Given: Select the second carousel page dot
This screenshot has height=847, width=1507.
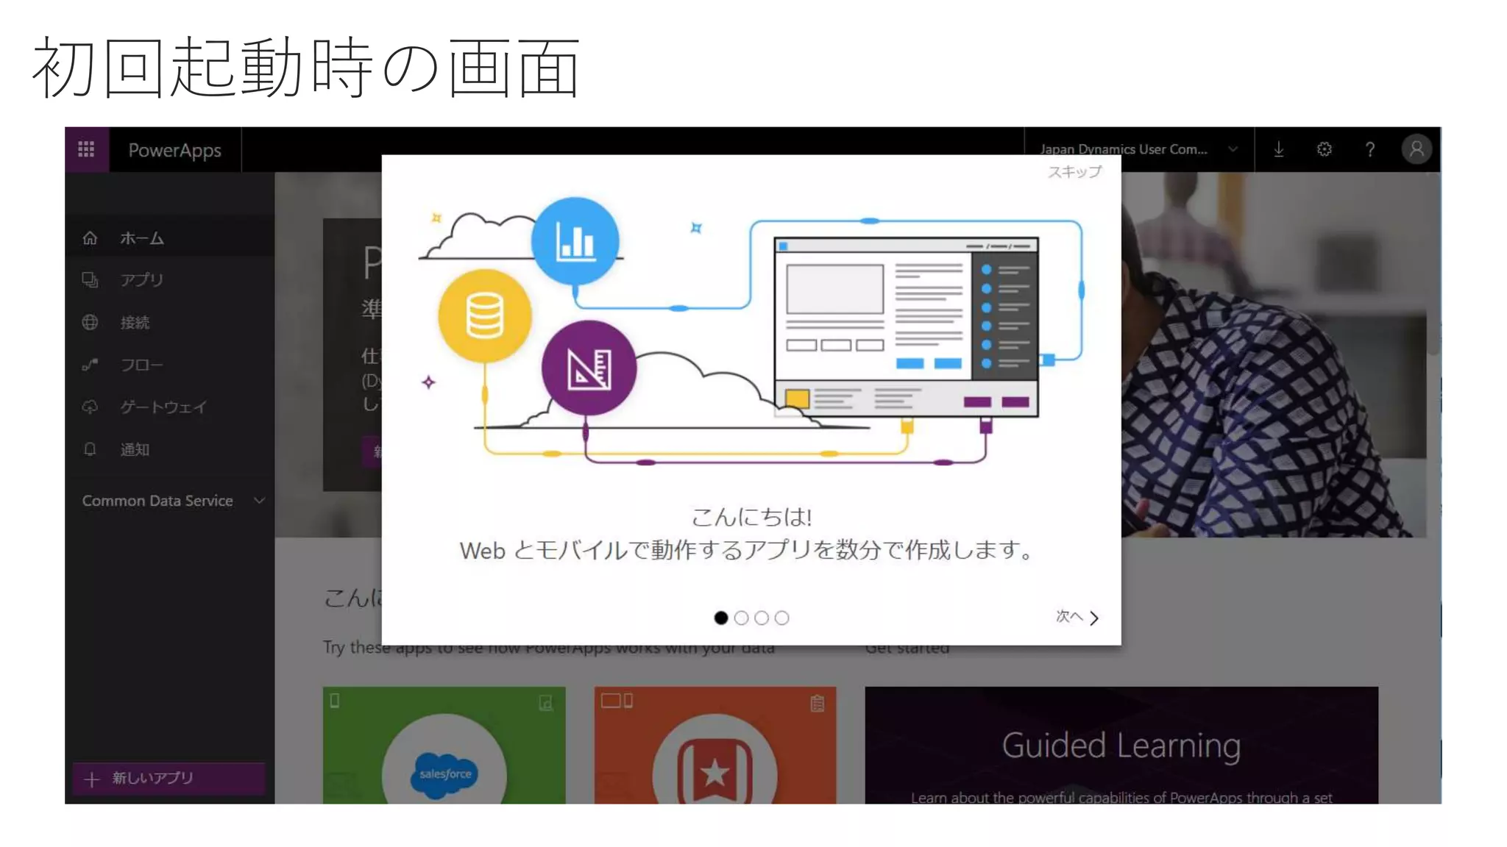Looking at the screenshot, I should [x=742, y=618].
